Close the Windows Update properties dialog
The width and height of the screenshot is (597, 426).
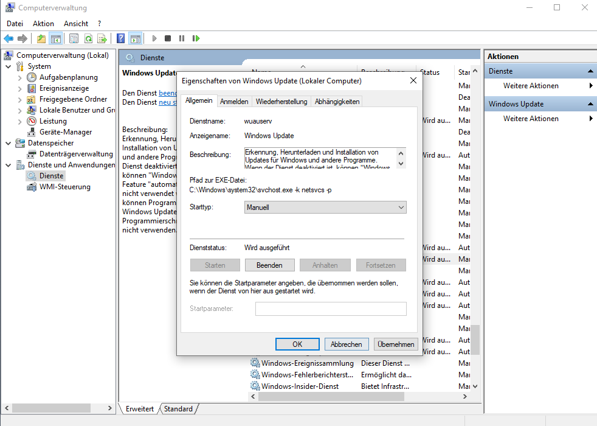pos(413,80)
